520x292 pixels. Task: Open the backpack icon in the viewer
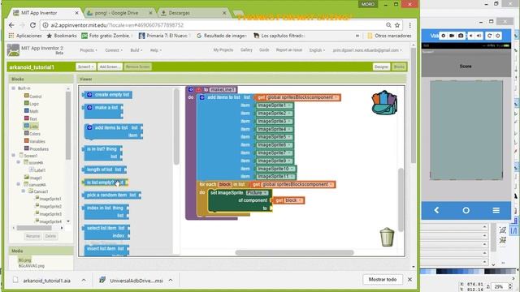[384, 103]
